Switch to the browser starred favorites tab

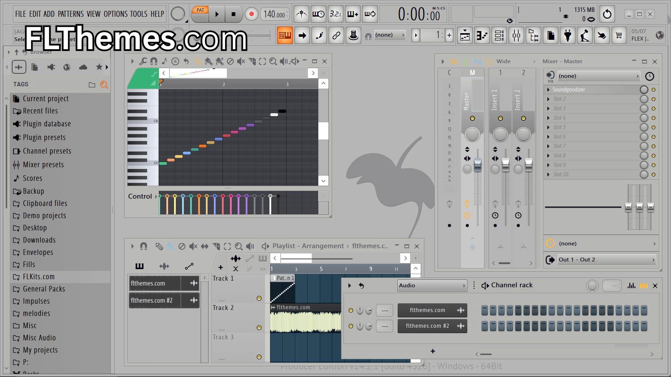pos(99,67)
